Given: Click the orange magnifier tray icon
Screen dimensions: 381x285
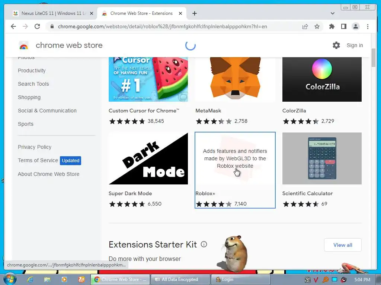Looking at the screenshot, I should click(325, 280).
